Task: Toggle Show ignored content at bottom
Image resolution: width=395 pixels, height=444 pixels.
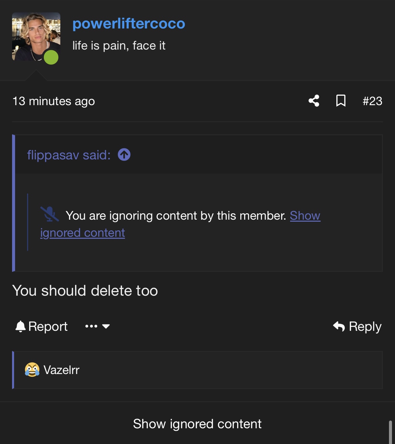Action: tap(197, 424)
